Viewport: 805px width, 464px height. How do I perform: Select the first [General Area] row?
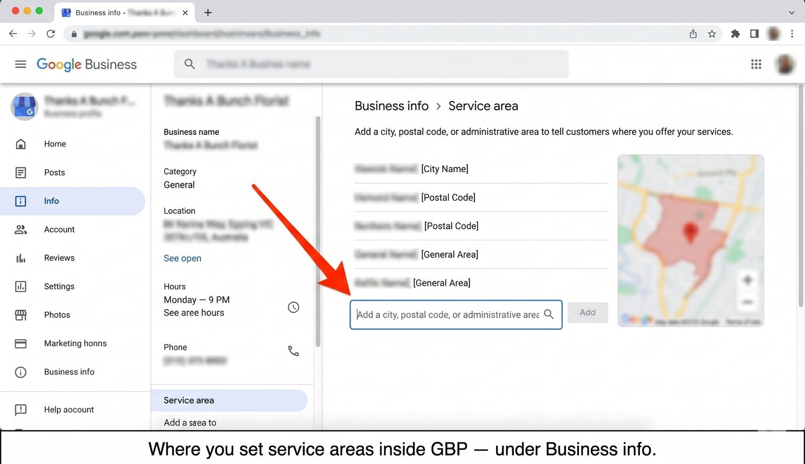(x=481, y=255)
